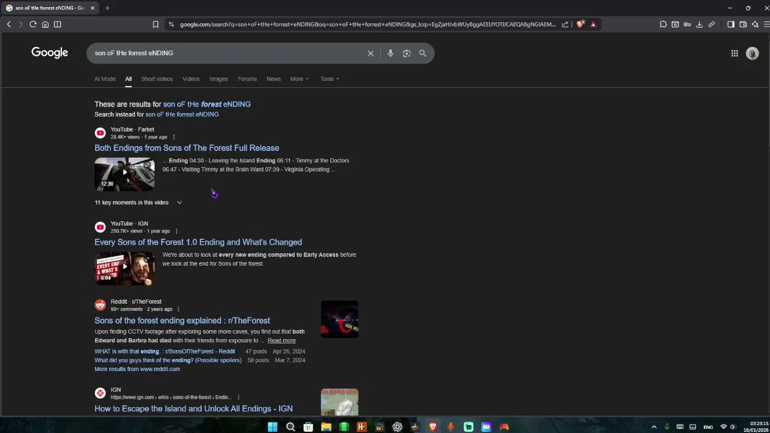Image resolution: width=770 pixels, height=433 pixels.
Task: Click into the Google search input field
Action: pos(229,53)
